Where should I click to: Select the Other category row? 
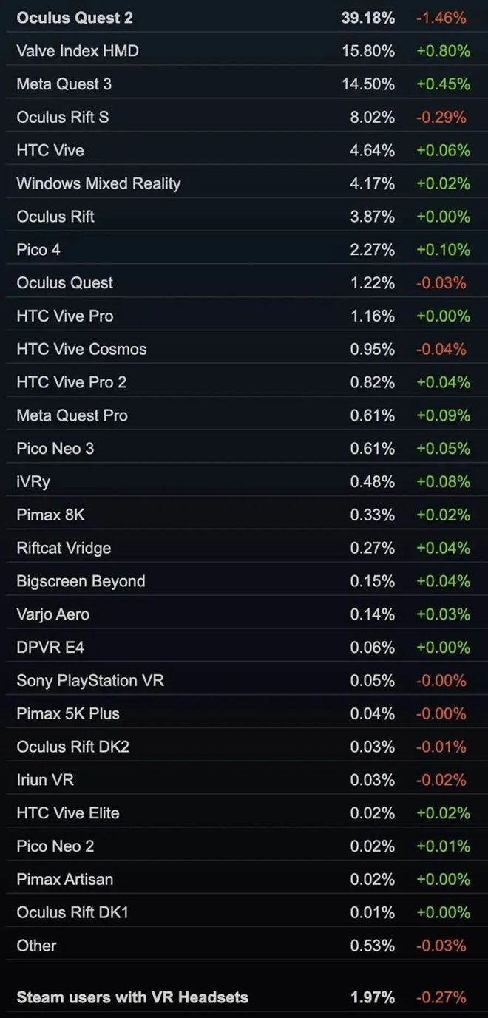[x=244, y=946]
